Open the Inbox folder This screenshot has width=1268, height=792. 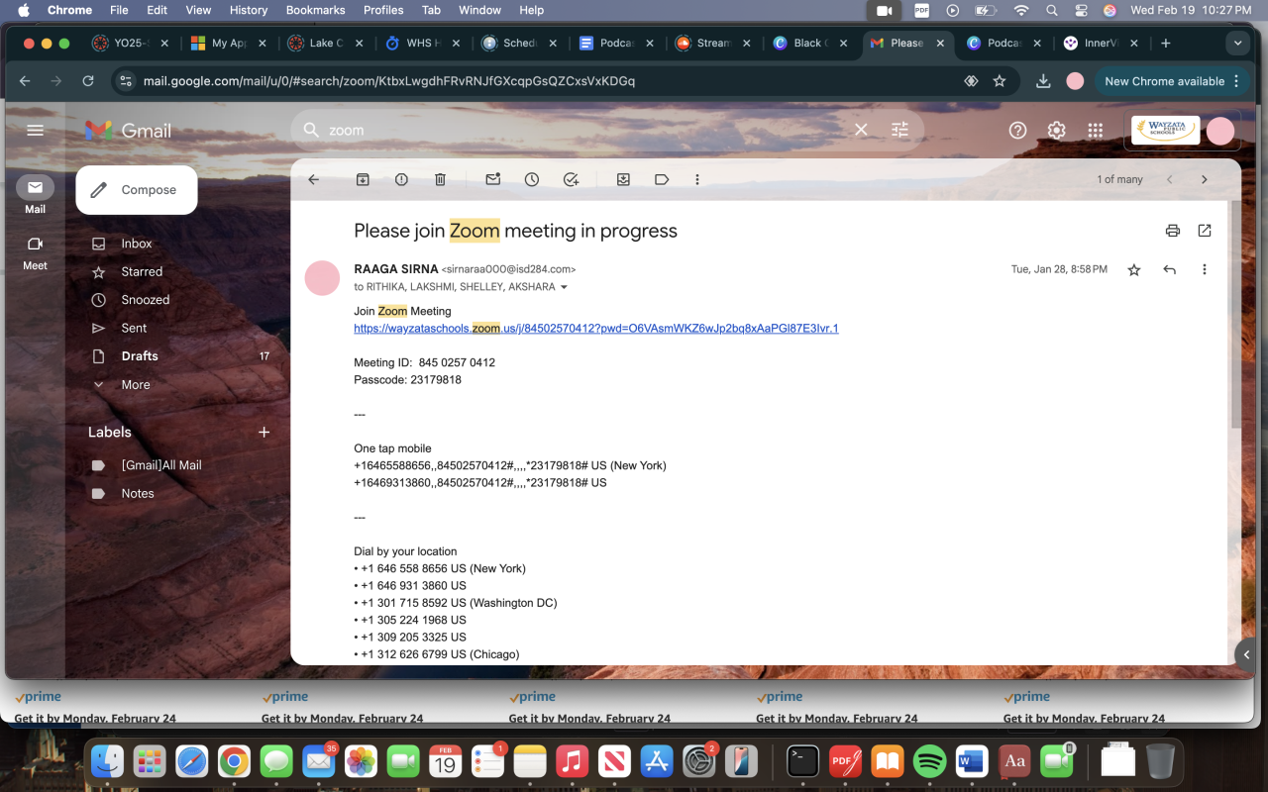137,244
